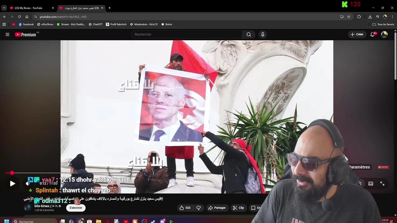Mute the video via volume icon

28,183
